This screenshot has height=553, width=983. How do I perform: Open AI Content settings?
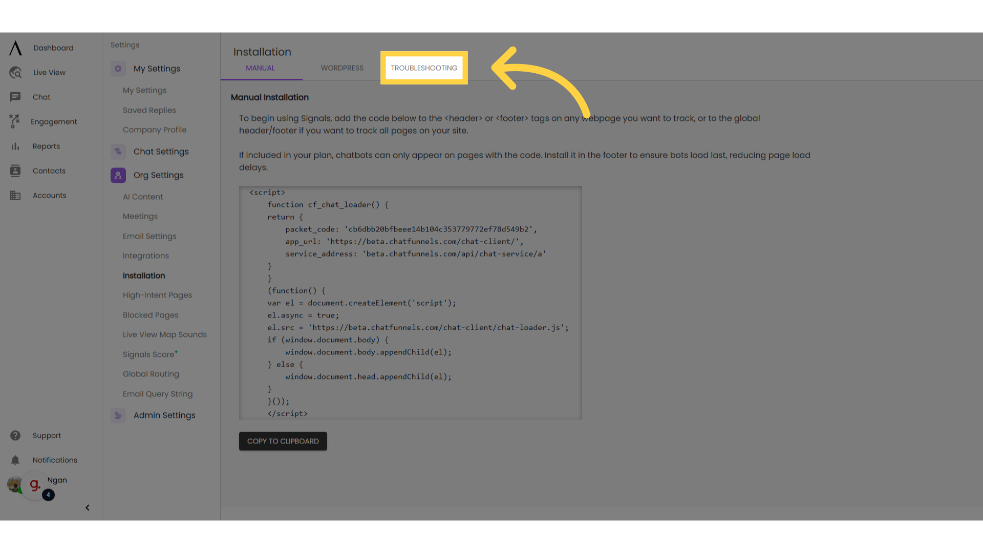coord(143,197)
